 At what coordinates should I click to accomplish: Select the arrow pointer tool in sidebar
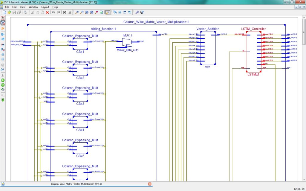click(x=3, y=18)
